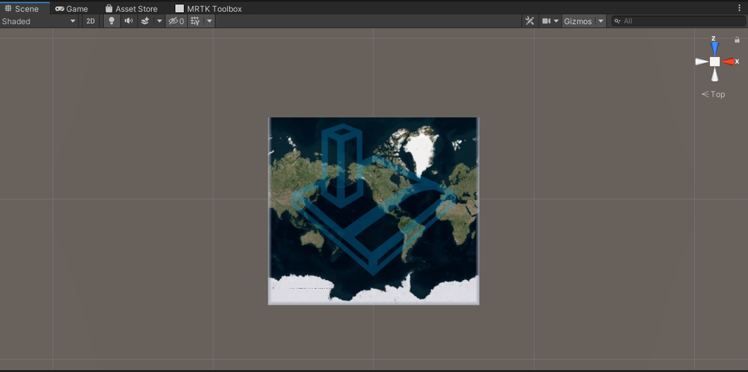Open the Asset Store tab
This screenshot has width=748, height=372.
coord(131,8)
